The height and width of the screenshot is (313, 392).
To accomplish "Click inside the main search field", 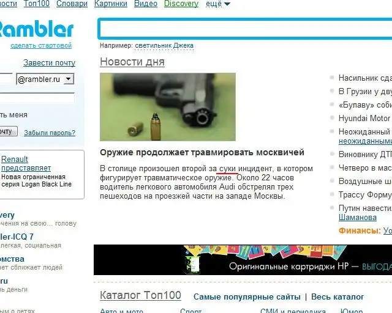I will (x=245, y=29).
